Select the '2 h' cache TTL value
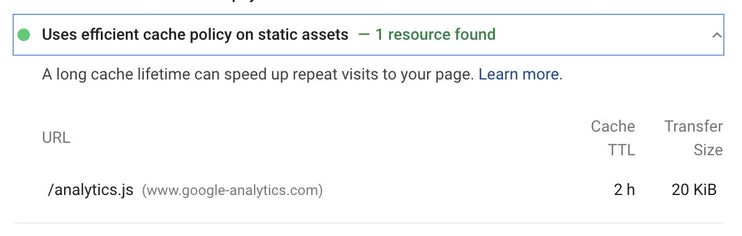The width and height of the screenshot is (742, 236). coord(624,190)
